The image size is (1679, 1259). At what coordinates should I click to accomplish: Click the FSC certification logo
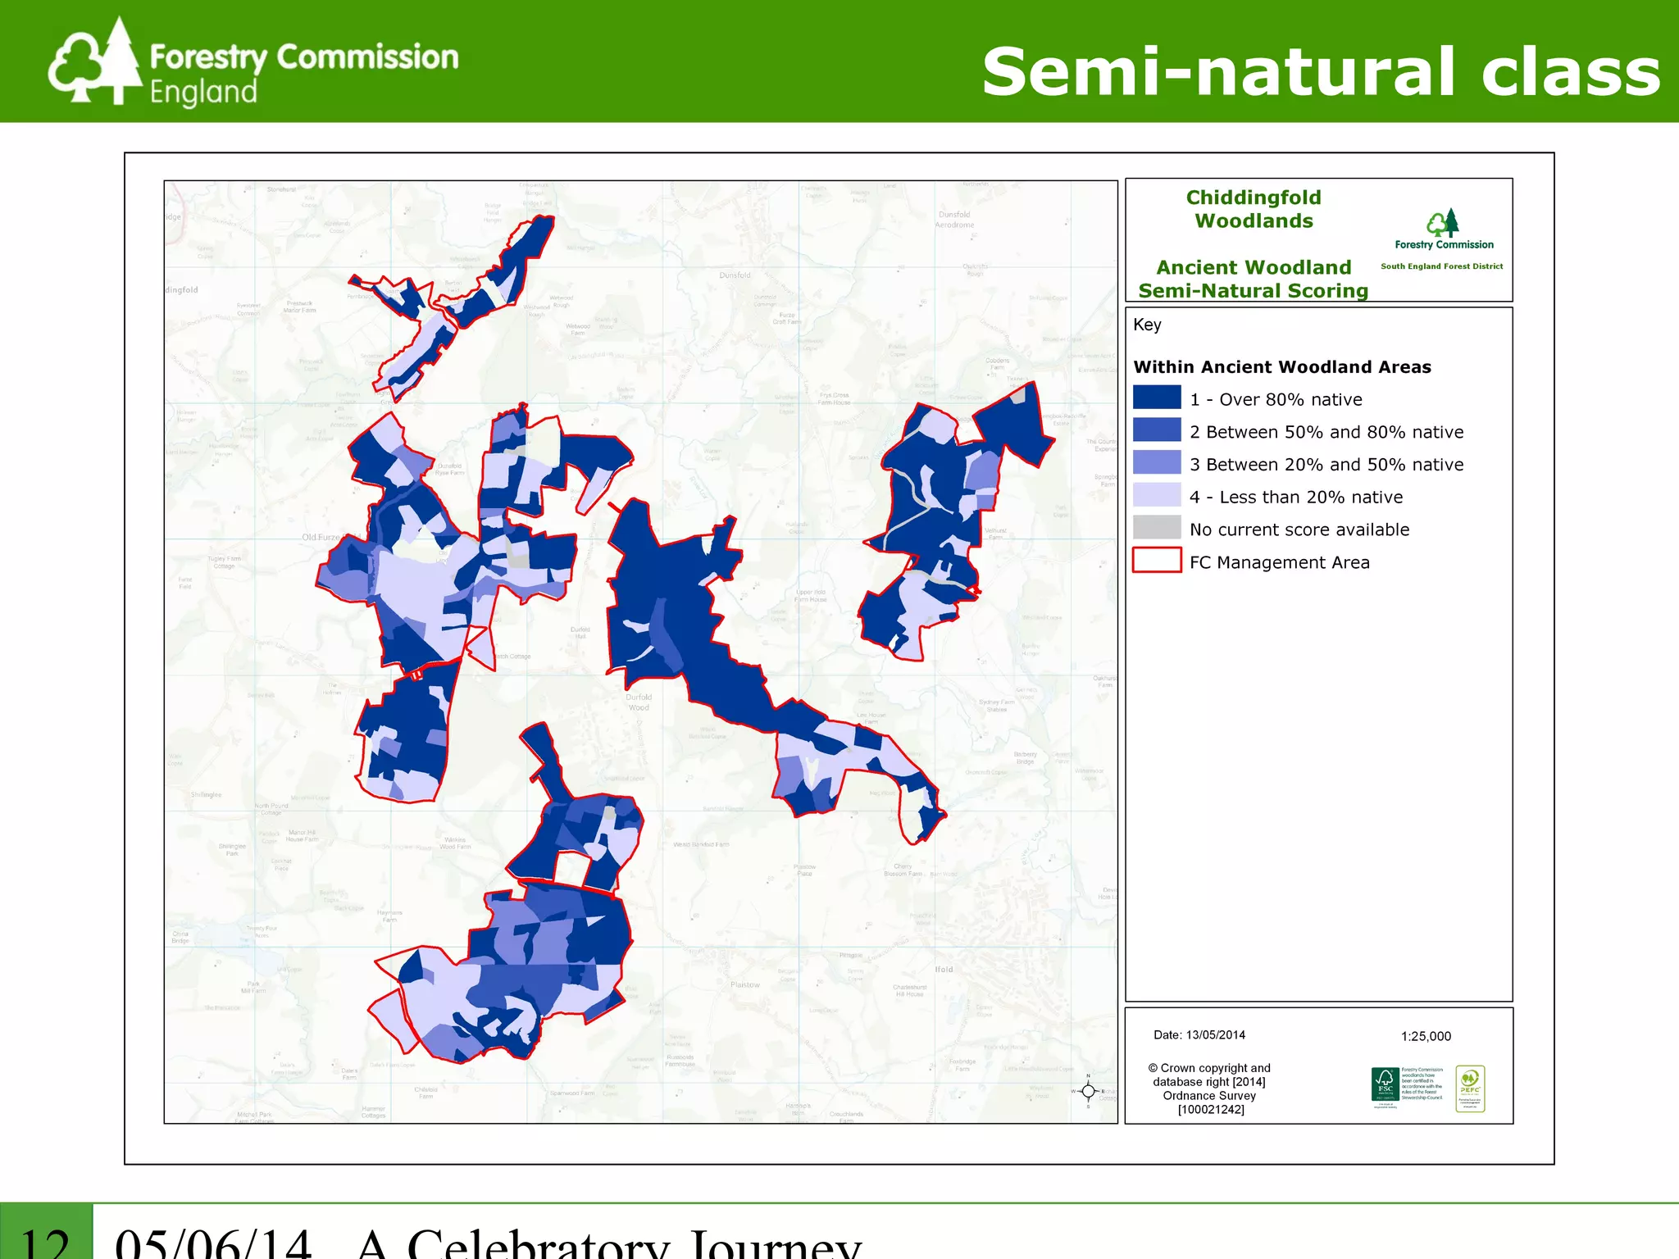(x=1385, y=1084)
